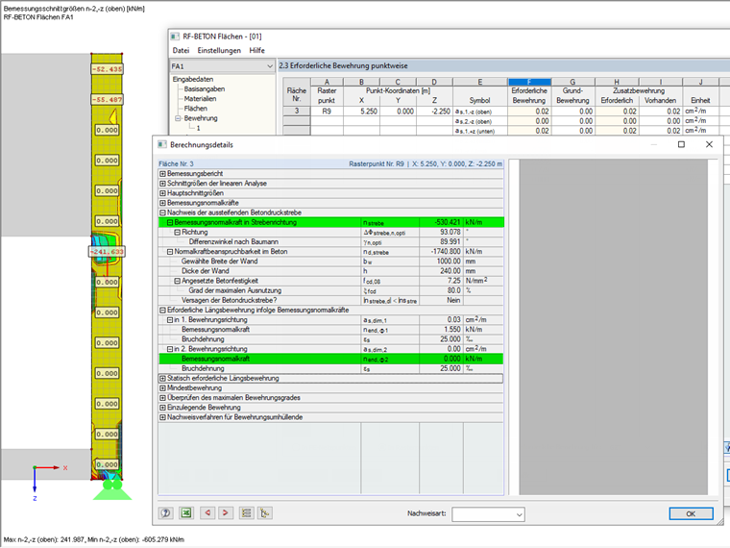This screenshot has height=548, width=730.
Task: Open help in Berechnungsdetails dialog
Action: click(x=165, y=513)
